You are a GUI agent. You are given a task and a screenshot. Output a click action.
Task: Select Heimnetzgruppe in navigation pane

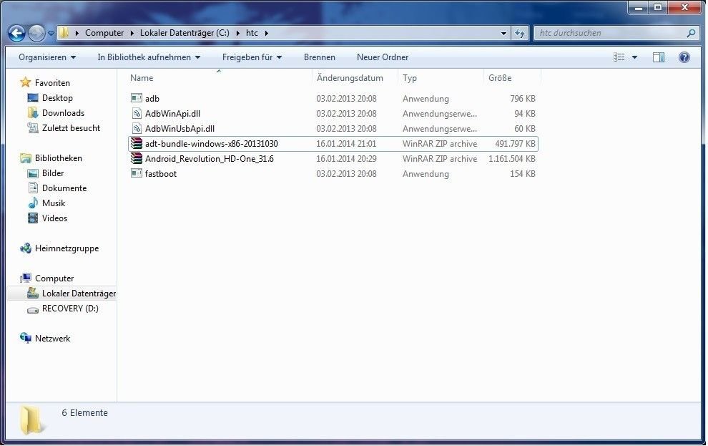pos(67,248)
